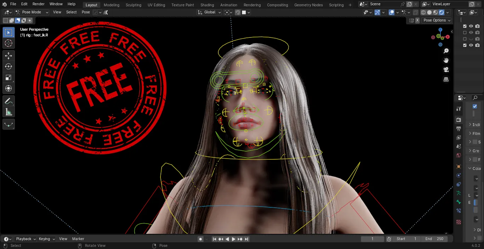
Task: Open the Armature data properties tab
Action: click(459, 193)
